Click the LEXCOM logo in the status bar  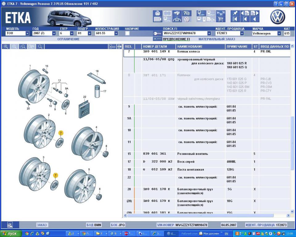pyautogui.click(x=10, y=225)
